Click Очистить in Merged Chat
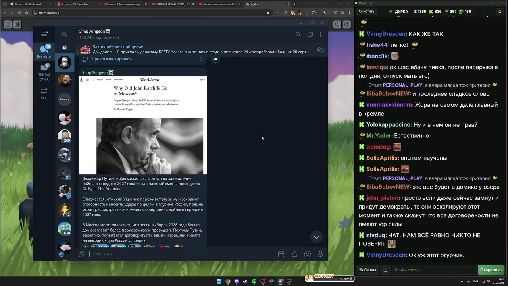508x286 pixels. click(366, 12)
